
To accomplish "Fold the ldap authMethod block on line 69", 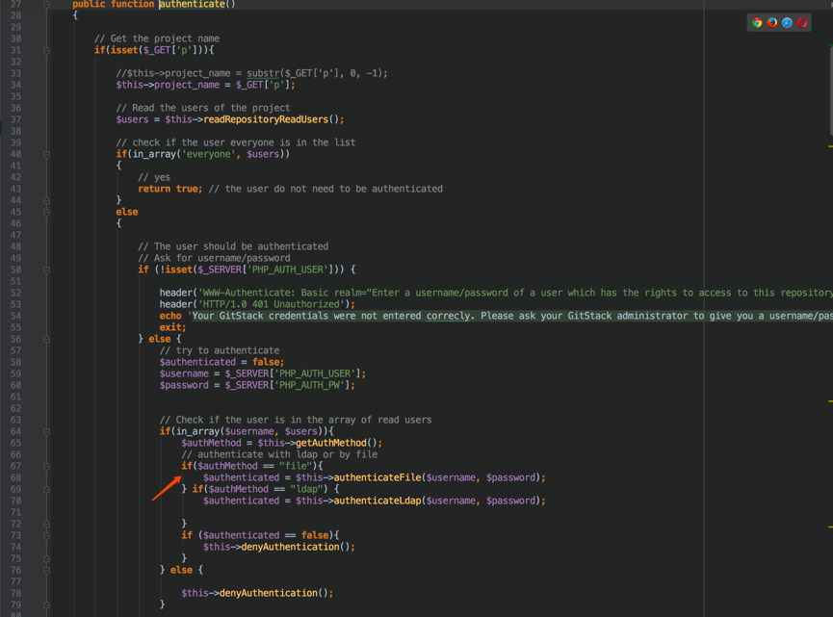I will click(x=47, y=490).
